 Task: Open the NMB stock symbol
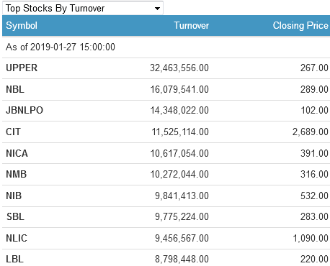[16, 174]
